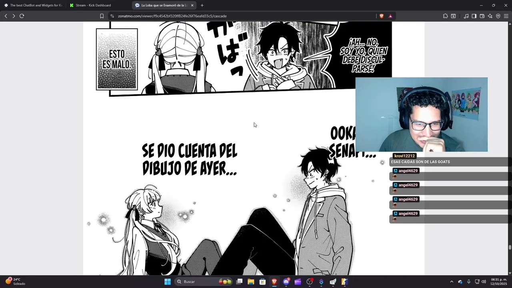Reload the current page
512x288 pixels.
[22, 16]
